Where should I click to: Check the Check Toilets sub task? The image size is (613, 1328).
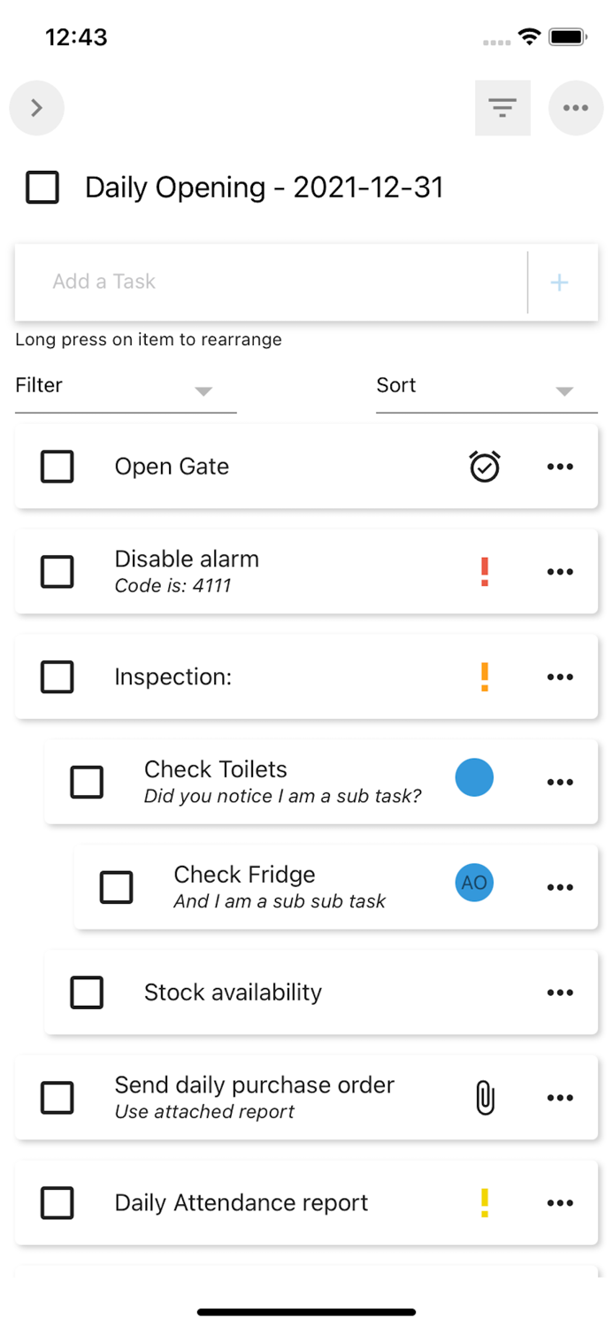[87, 782]
